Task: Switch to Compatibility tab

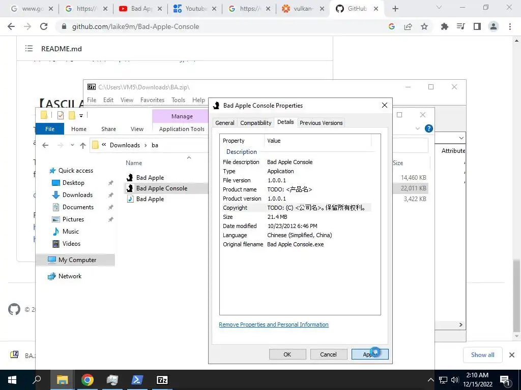Action: click(255, 123)
